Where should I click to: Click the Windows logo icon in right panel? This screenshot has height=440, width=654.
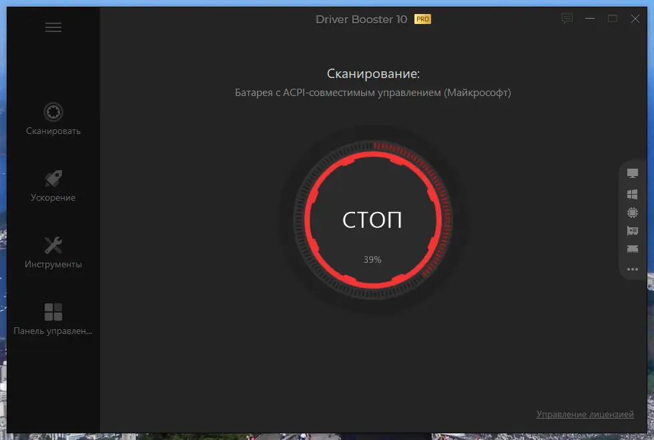pyautogui.click(x=633, y=194)
